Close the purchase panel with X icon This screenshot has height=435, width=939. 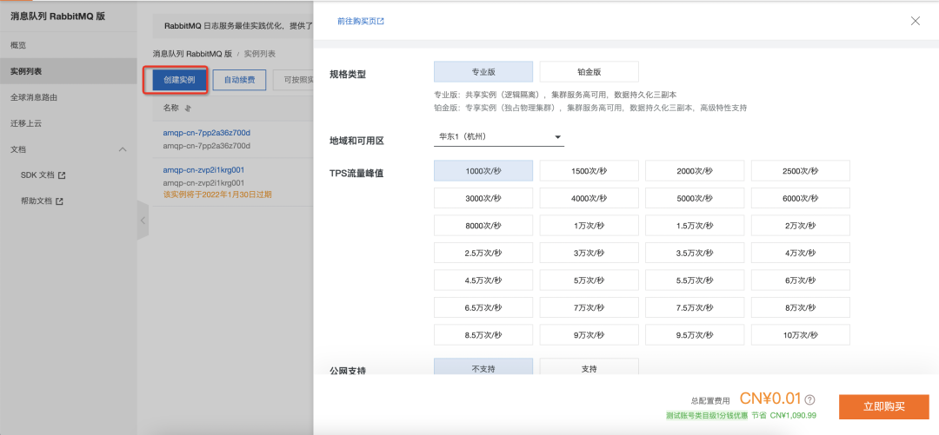point(915,21)
